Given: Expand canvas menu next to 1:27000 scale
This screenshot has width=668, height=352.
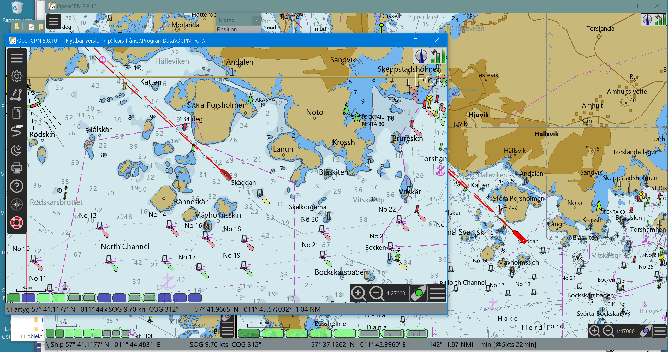Looking at the screenshot, I should pyautogui.click(x=437, y=293).
